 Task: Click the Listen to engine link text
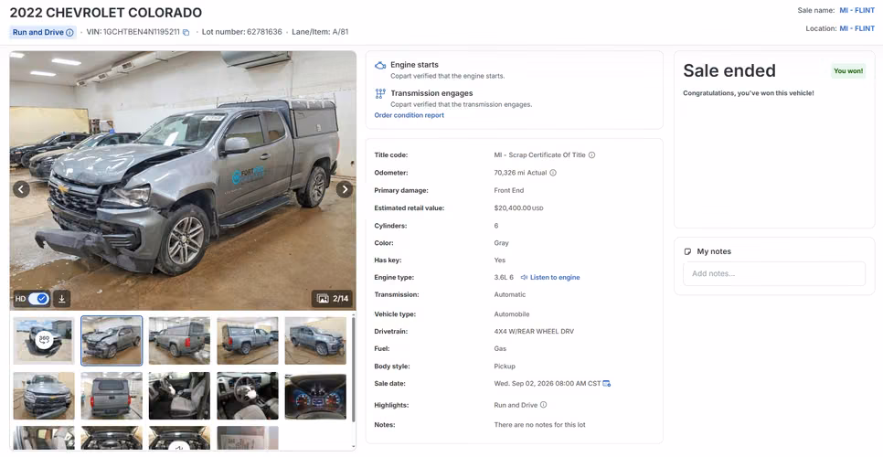[555, 278]
